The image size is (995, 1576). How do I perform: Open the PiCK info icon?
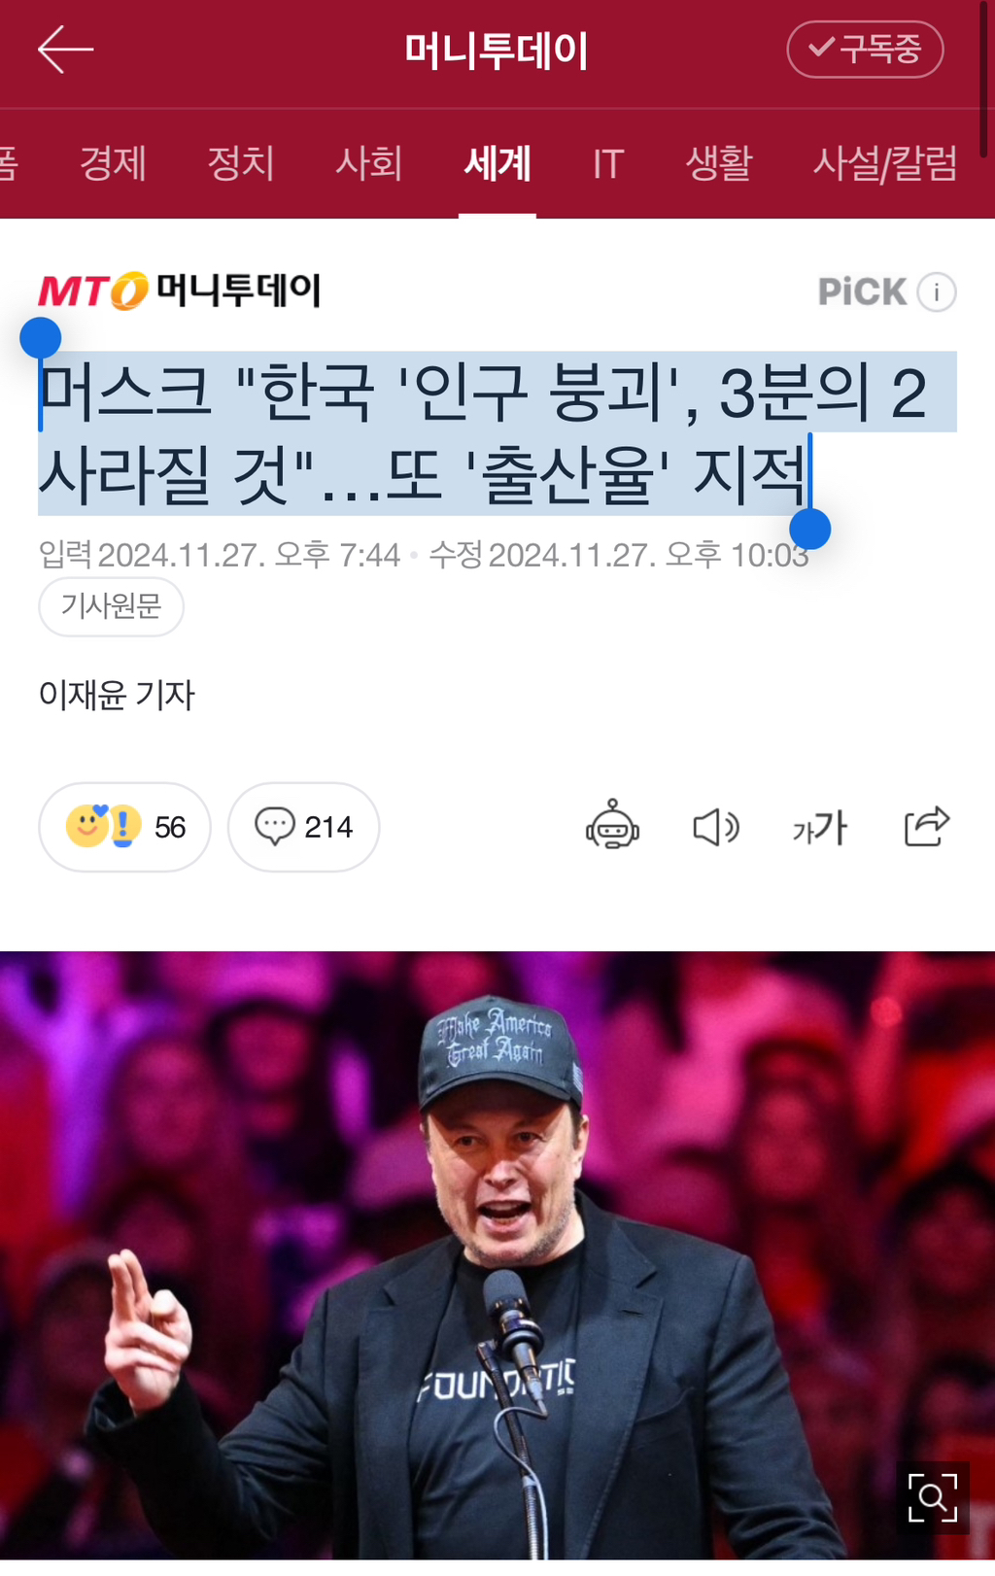pos(937,291)
